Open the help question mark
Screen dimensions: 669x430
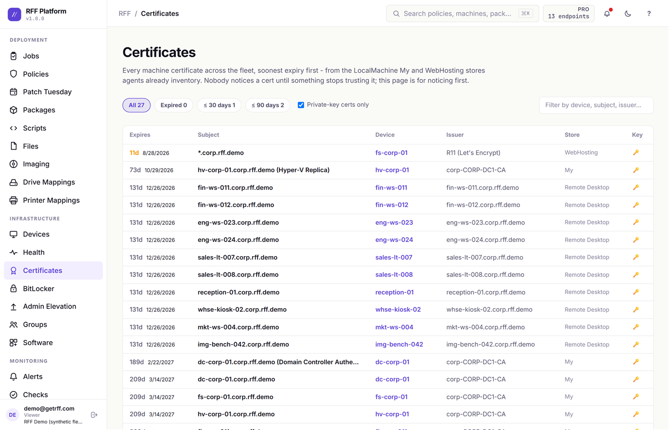(649, 14)
